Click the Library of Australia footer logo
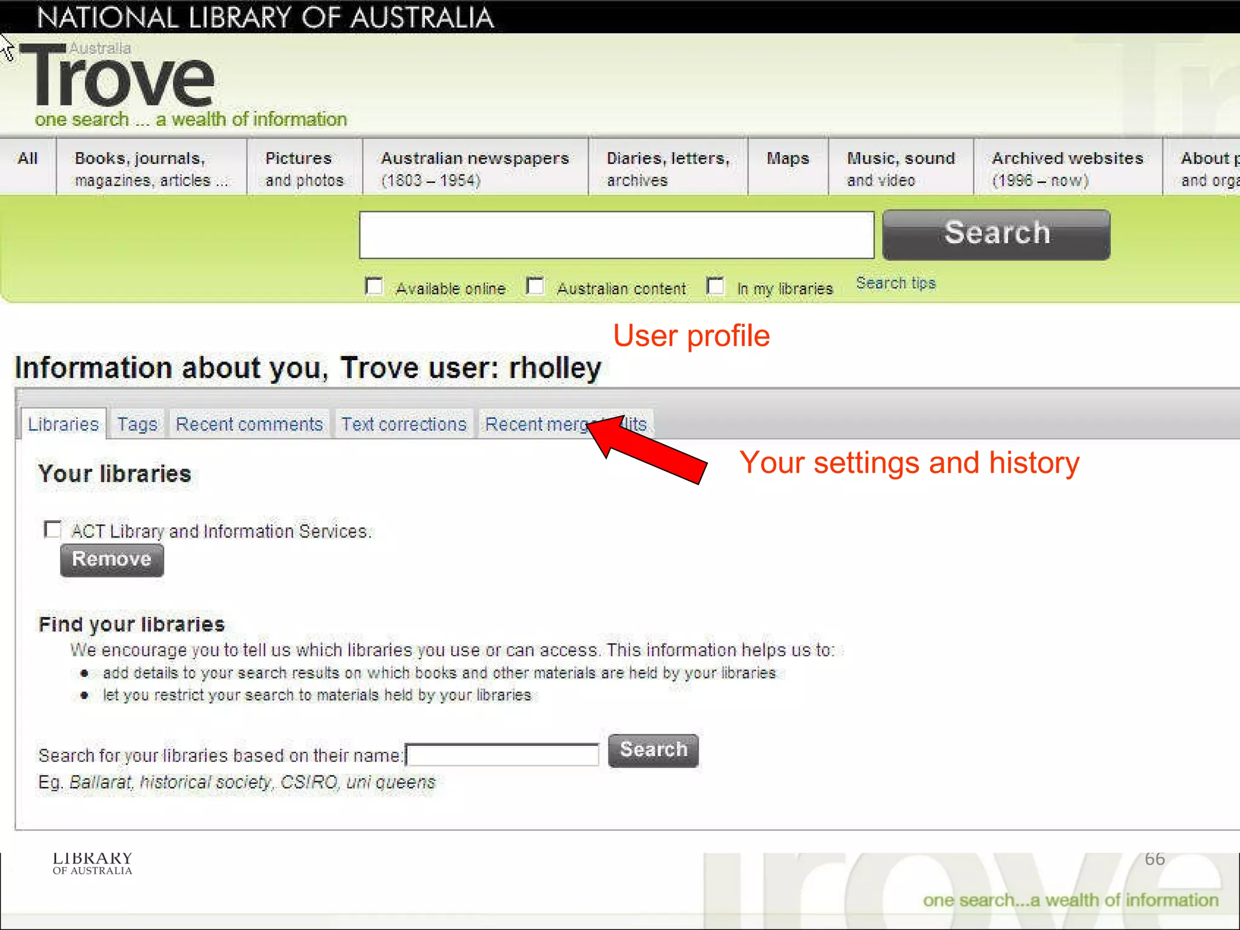The width and height of the screenshot is (1240, 930). 92,863
